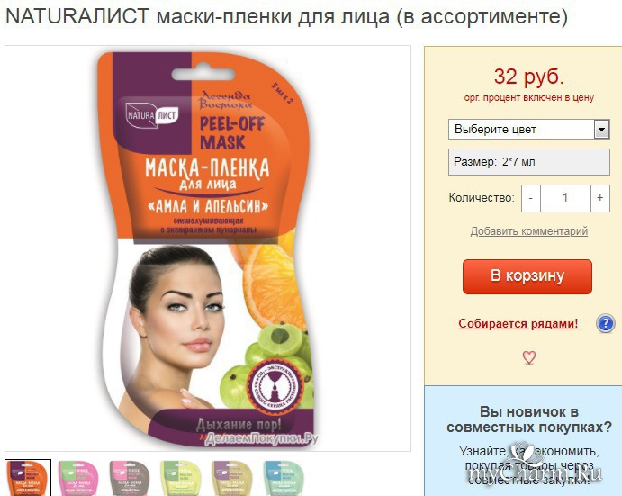Click the 'NATURАЛИСТ маски-пленки' product title
The height and width of the screenshot is (496, 622).
coord(287,16)
